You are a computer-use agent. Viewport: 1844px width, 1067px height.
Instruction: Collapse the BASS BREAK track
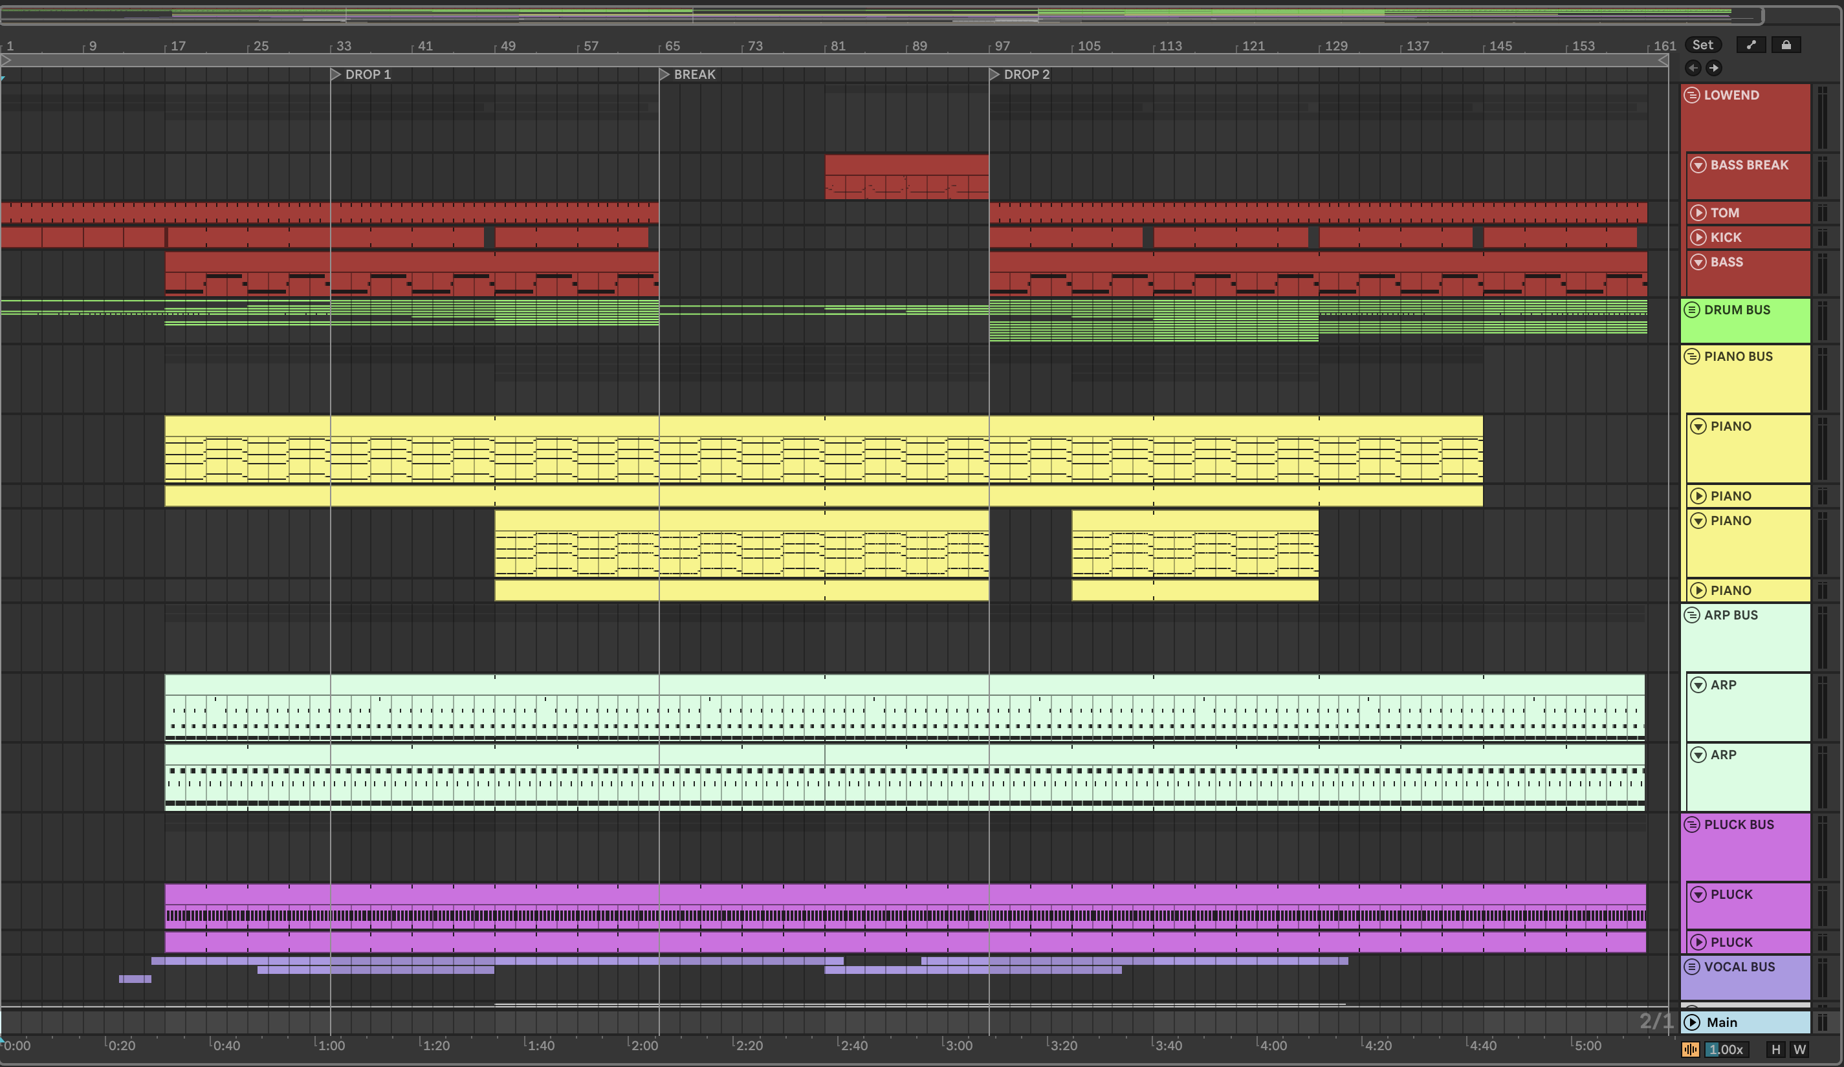[x=1698, y=166]
